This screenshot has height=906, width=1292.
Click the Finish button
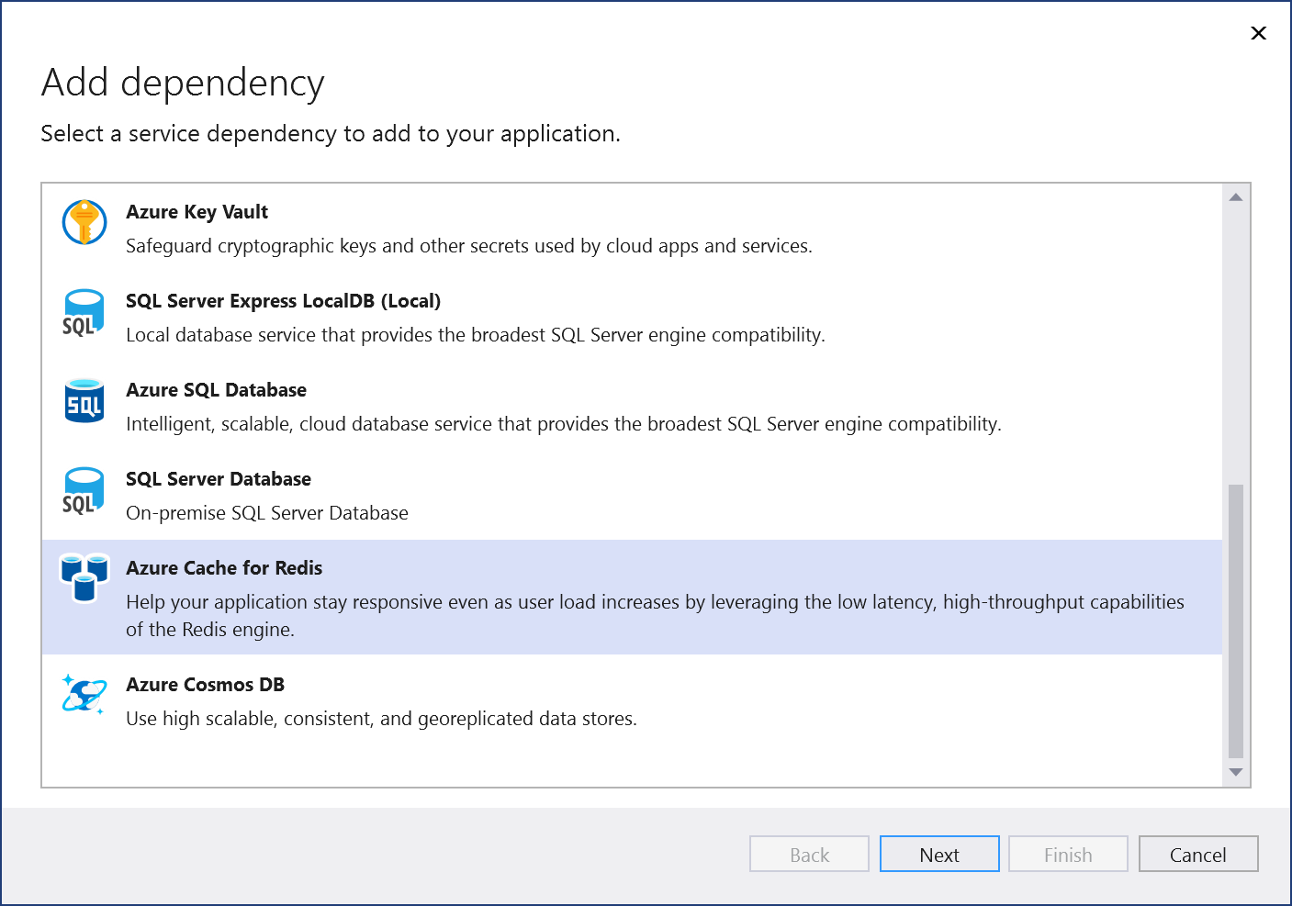coord(1067,854)
